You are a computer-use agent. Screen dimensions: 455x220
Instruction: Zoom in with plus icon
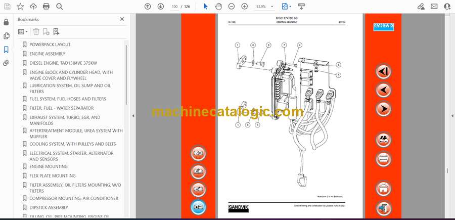245,7
